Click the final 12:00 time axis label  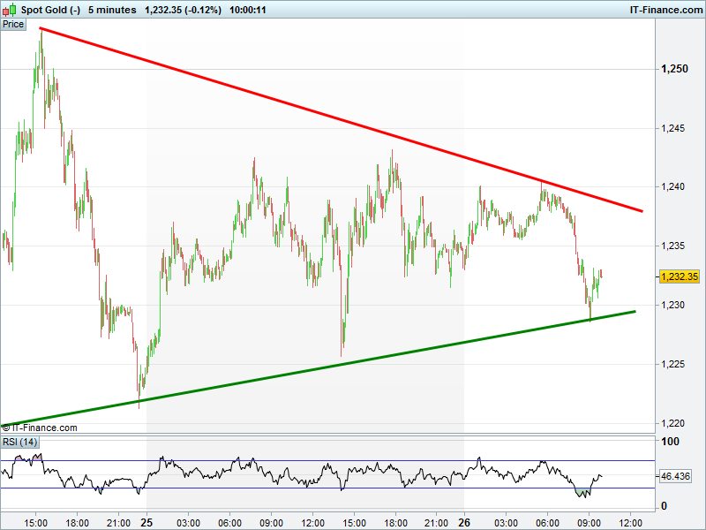pos(630,521)
